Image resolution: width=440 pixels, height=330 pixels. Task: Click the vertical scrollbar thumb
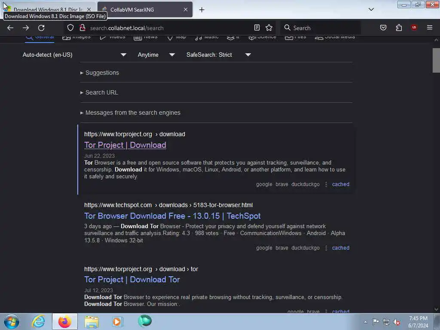(436, 60)
